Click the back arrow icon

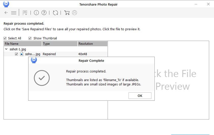6,13
